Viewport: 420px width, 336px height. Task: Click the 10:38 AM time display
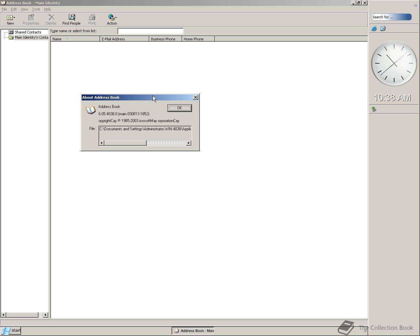pyautogui.click(x=392, y=98)
